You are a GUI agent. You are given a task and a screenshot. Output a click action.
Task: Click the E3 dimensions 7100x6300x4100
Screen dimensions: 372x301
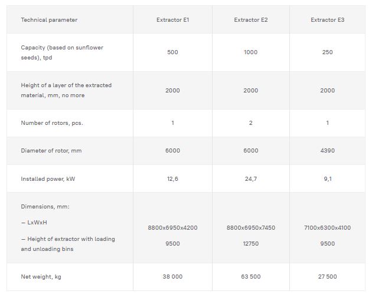[327, 227]
